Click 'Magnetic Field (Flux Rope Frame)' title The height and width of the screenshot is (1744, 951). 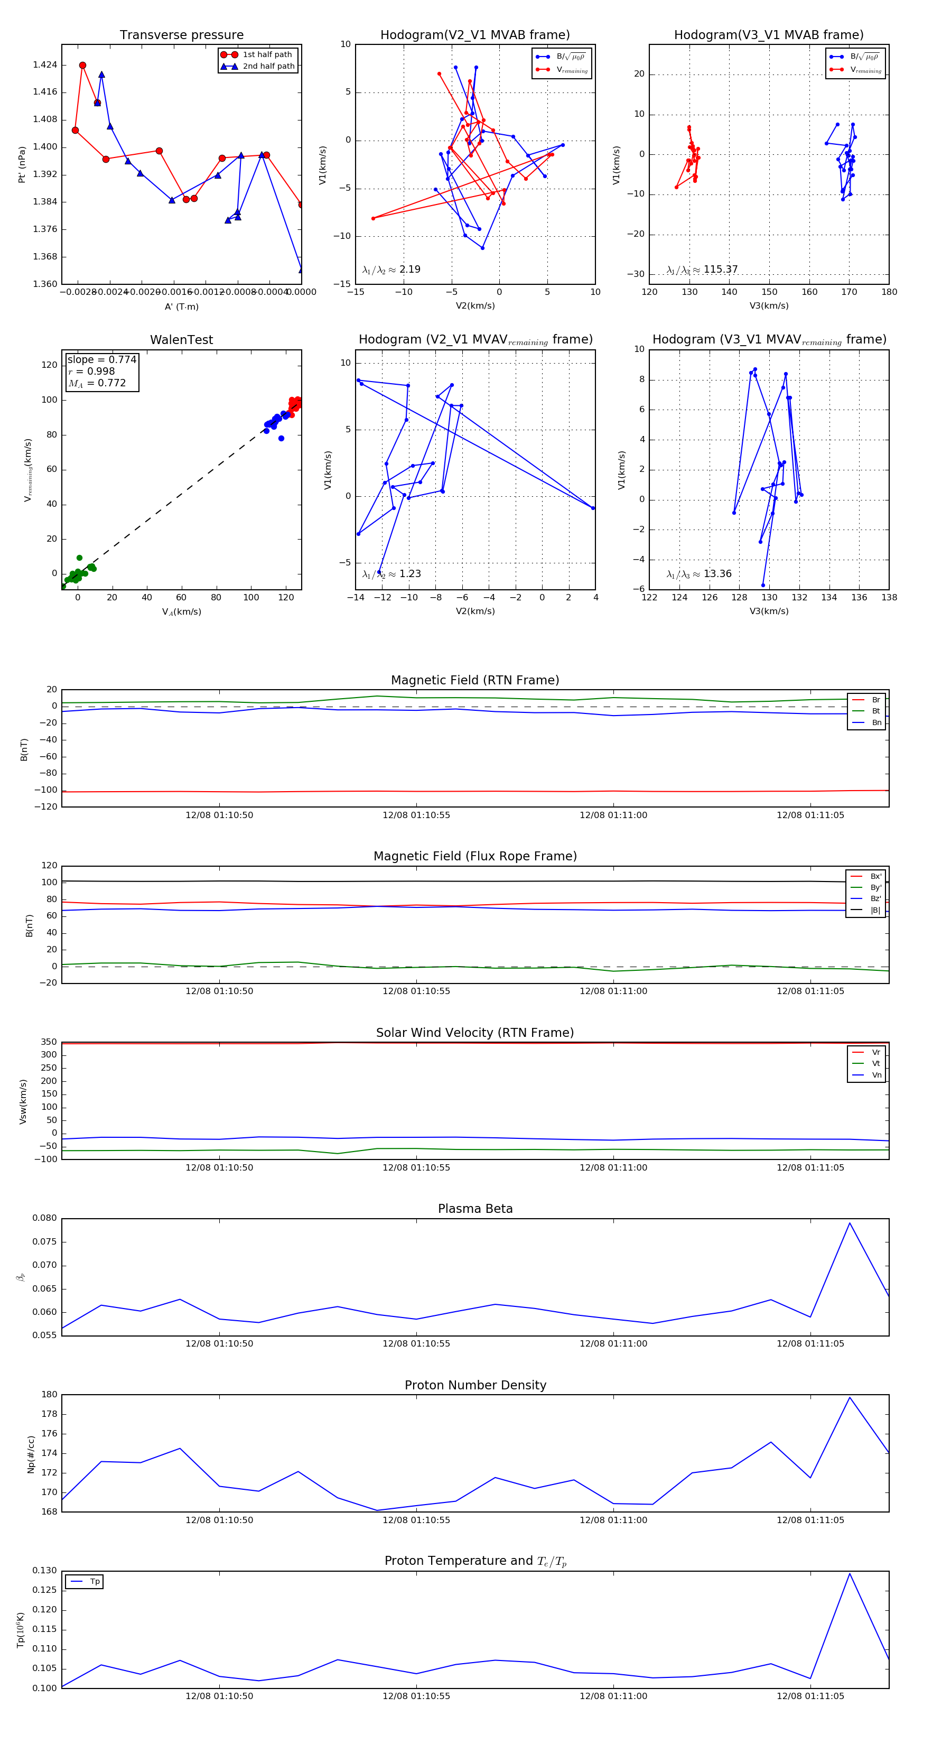(x=475, y=857)
